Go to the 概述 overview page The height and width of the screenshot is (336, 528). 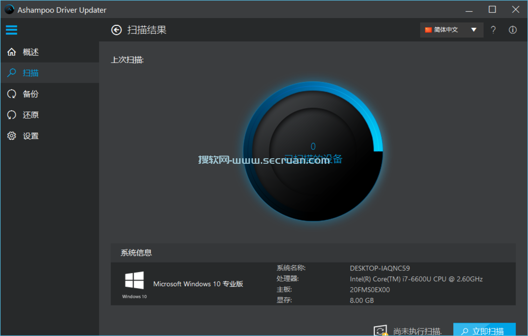coord(50,52)
